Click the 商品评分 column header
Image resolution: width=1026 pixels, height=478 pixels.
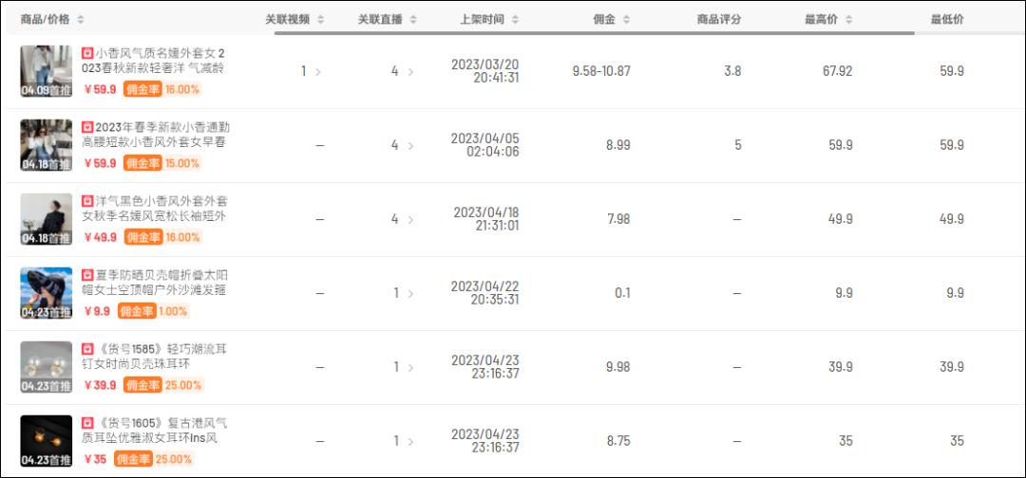718,20
